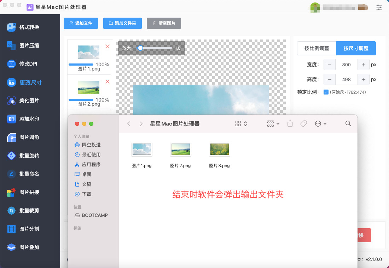Switch to 按尺寸调整 tab
Viewport: 389px width, 268px height.
coord(356,48)
